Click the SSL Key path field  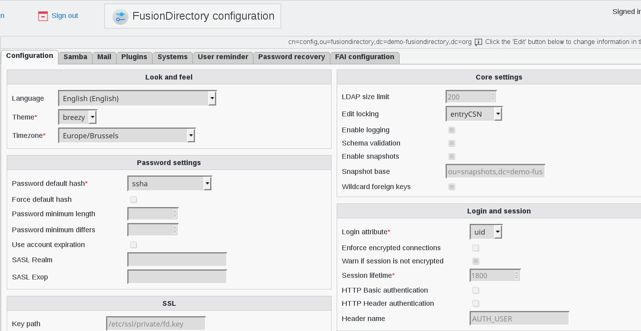pos(156,324)
